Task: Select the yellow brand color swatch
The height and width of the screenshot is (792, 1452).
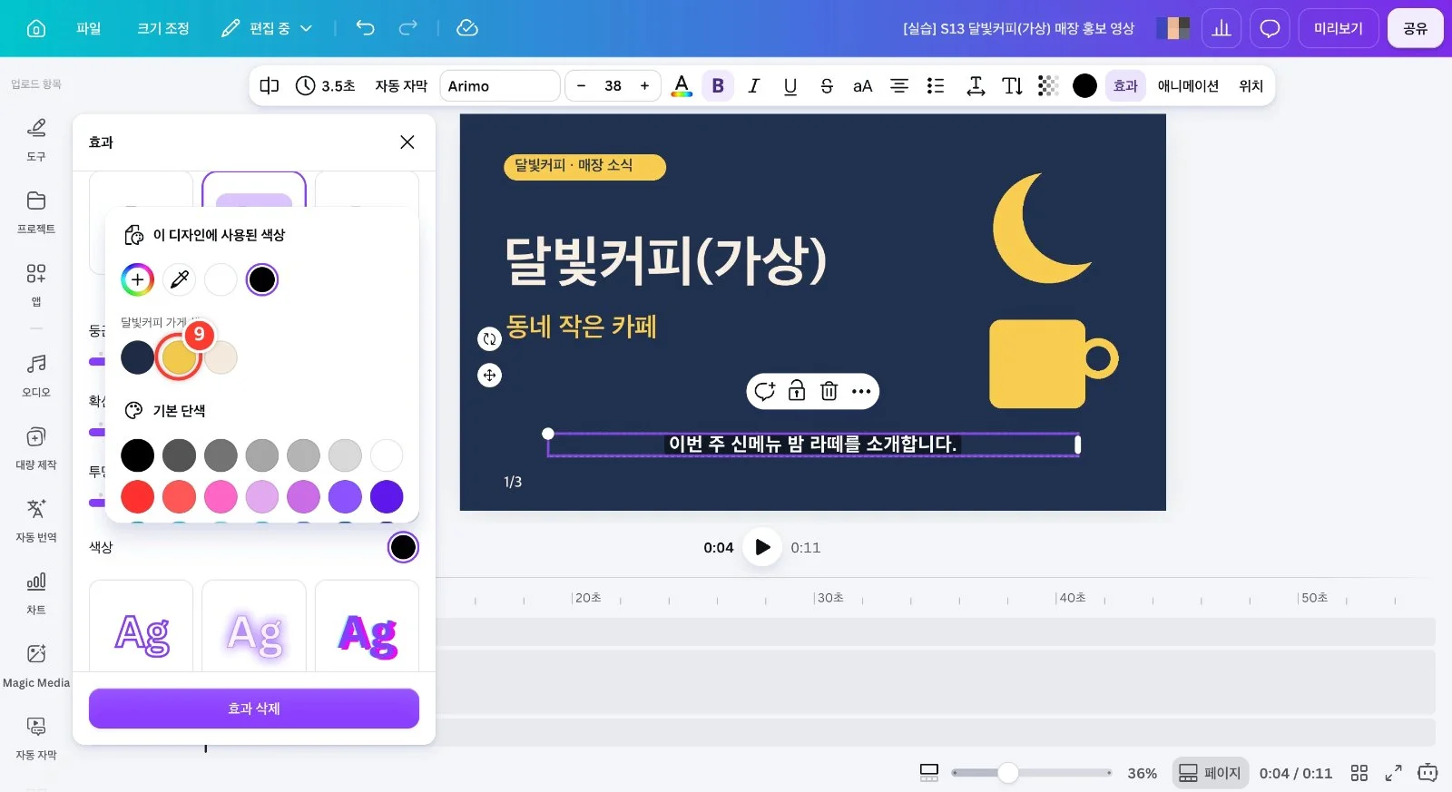Action: tap(179, 357)
